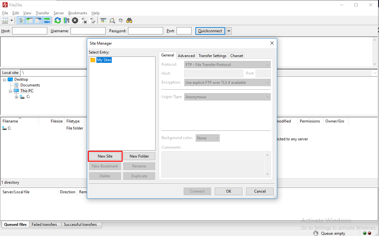Click the Quickconnect Port input field
The width and height of the screenshot is (379, 236).
[x=184, y=31]
